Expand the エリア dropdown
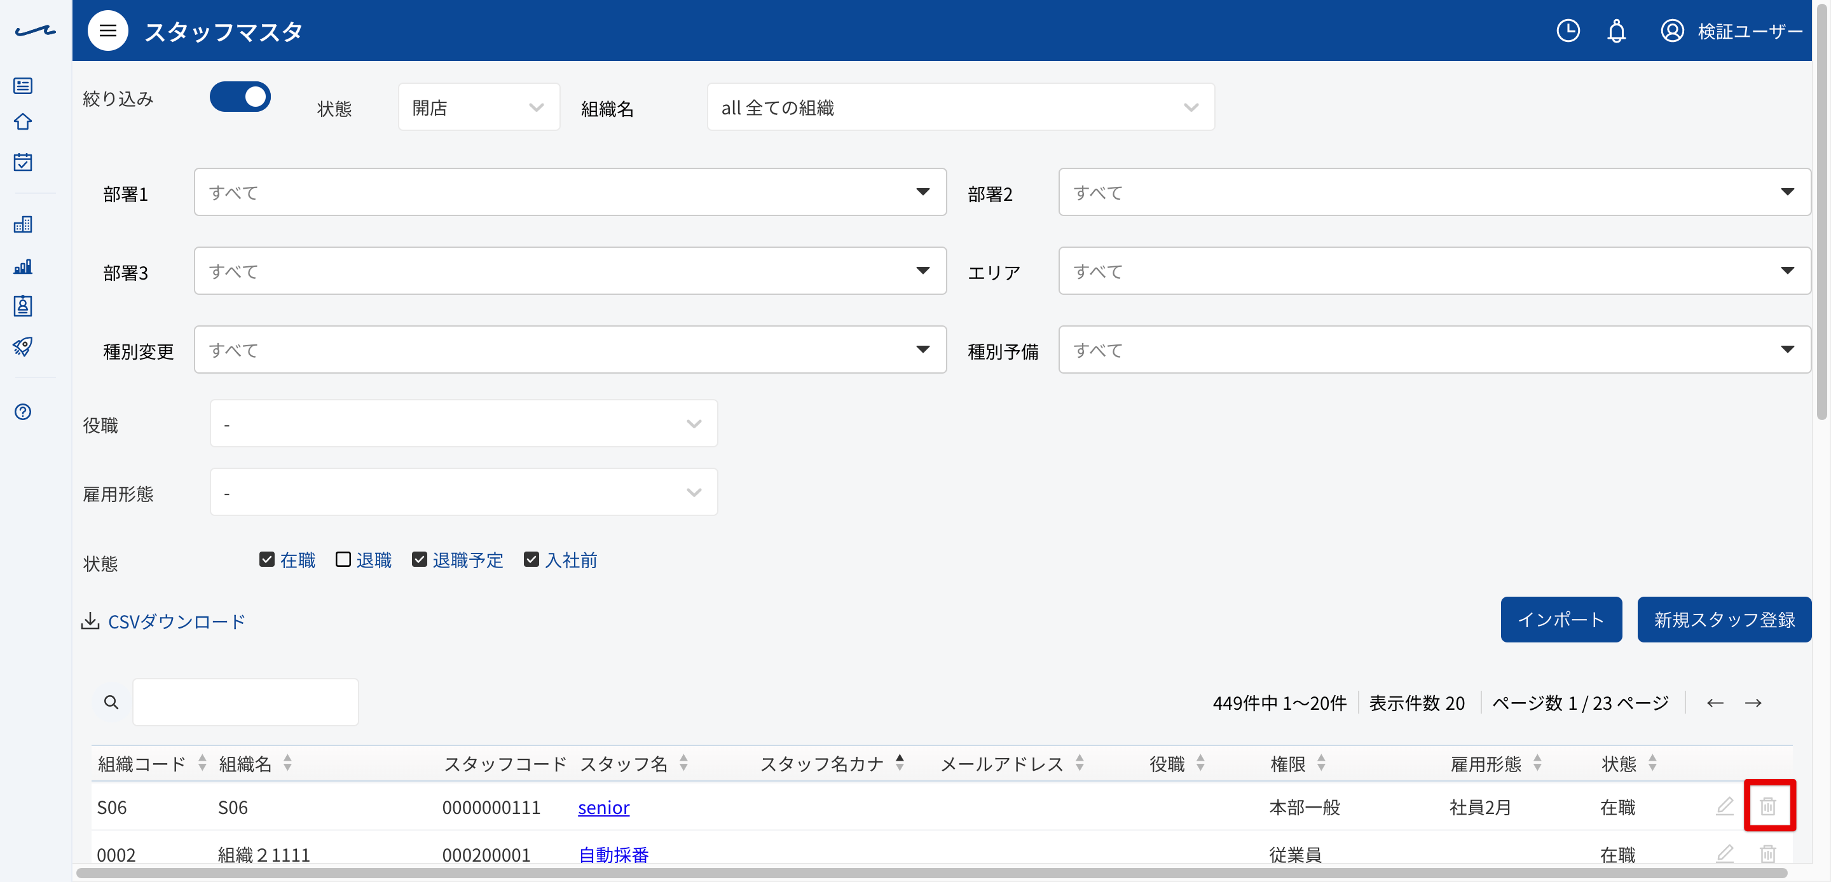The image size is (1831, 882). (1434, 270)
